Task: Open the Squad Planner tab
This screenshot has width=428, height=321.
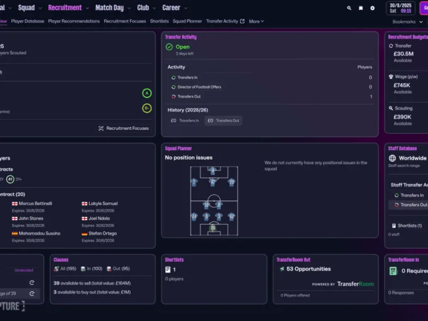Action: [187, 21]
